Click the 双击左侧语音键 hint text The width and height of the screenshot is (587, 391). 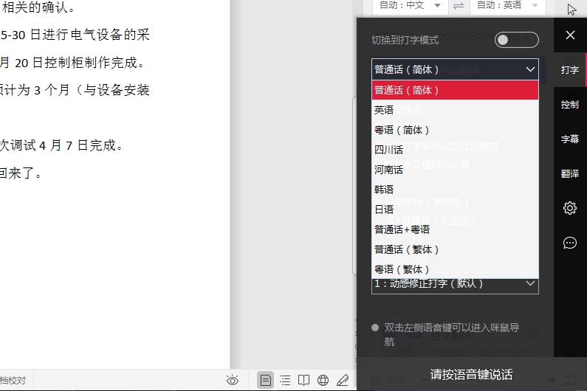coord(451,334)
